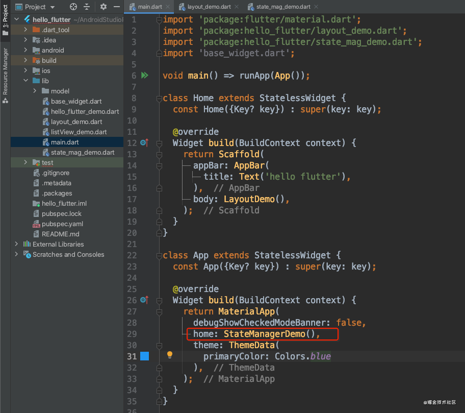
Task: Click the collapse all icon in Project toolbar
Action: pyautogui.click(x=87, y=7)
